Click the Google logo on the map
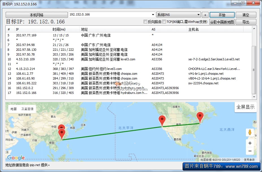The image size is (262, 172). pyautogui.click(x=16, y=158)
